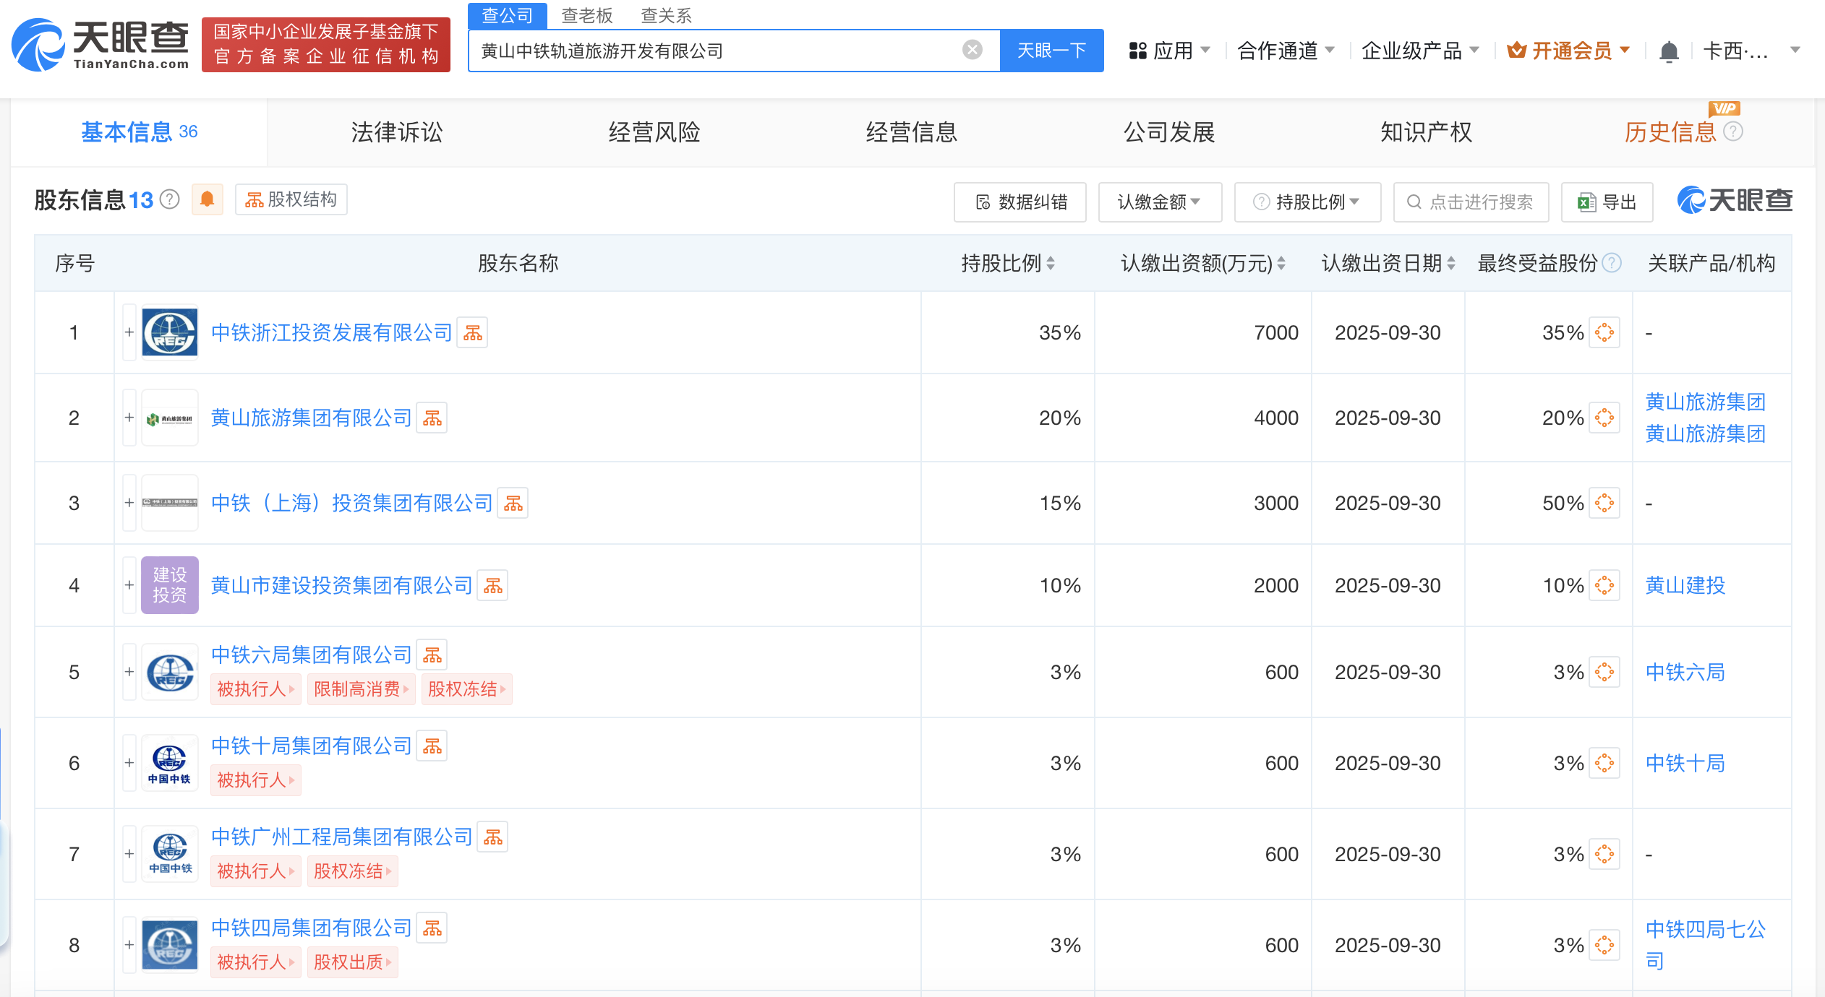Sort by 持股比例 column arrows

pos(1051,264)
